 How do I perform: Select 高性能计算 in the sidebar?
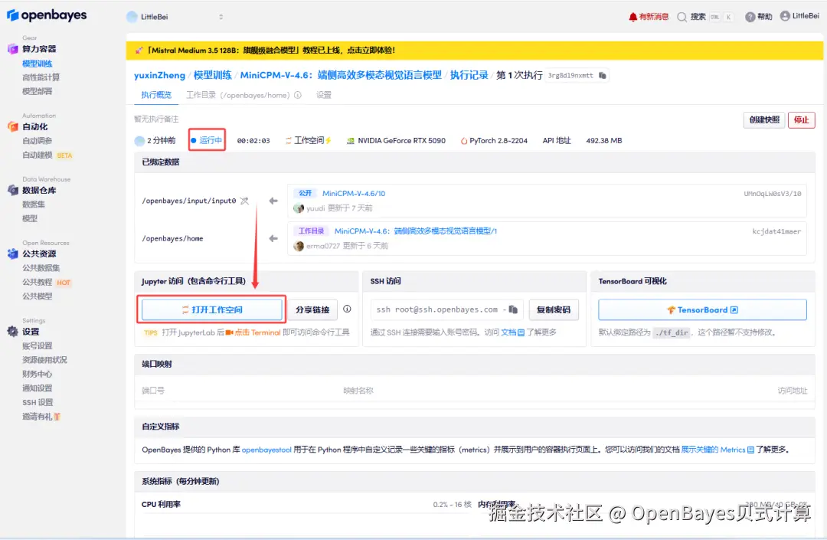point(41,77)
